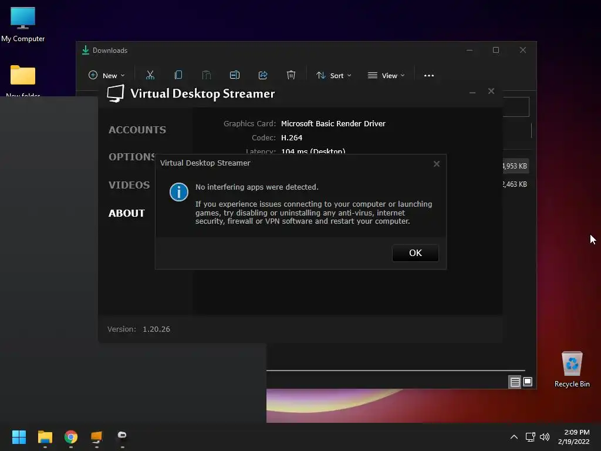Minimize the Virtual Desktop Streamer window

click(472, 92)
